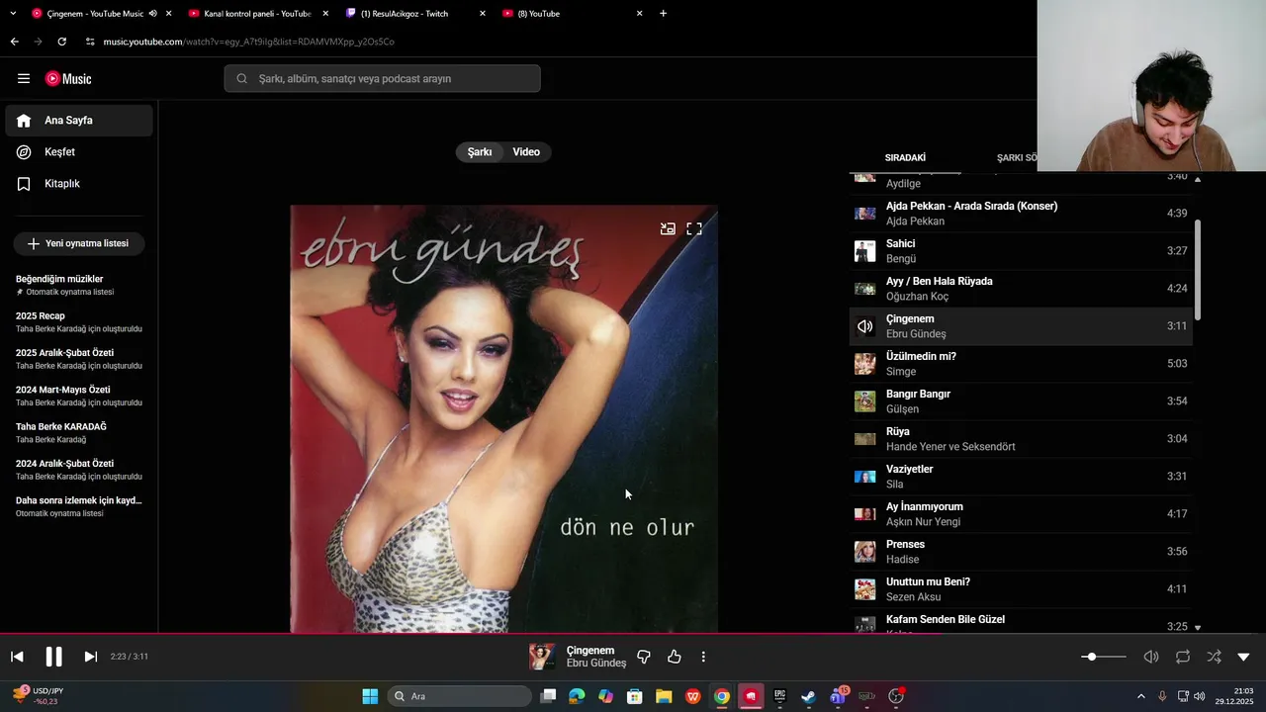Open Windows Start menu
This screenshot has width=1266, height=712.
(370, 696)
